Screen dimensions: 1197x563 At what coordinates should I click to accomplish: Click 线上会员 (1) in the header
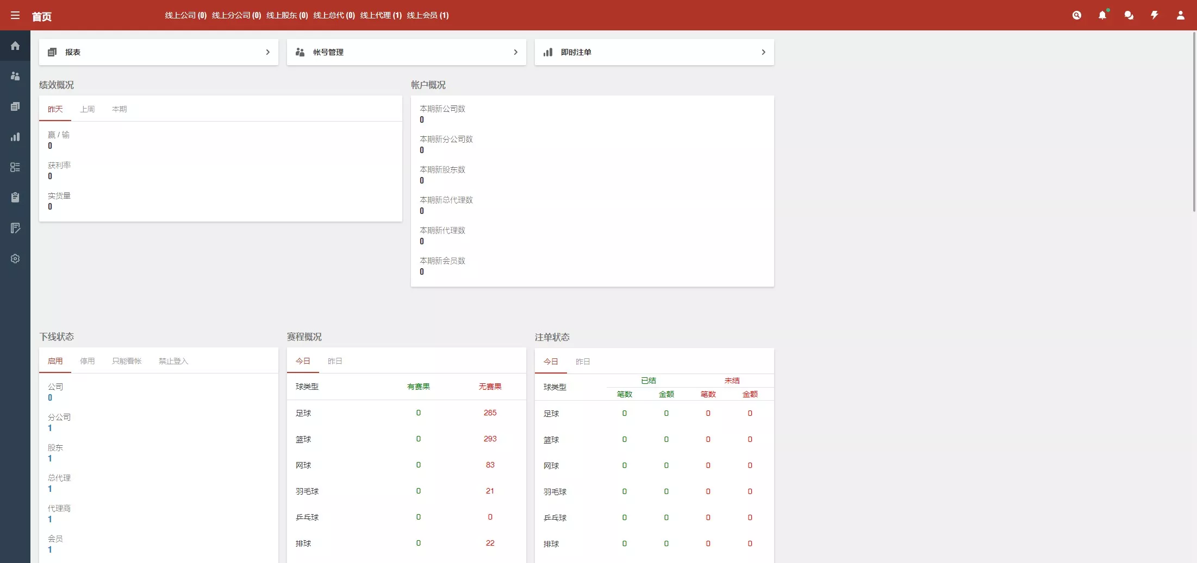click(x=429, y=15)
